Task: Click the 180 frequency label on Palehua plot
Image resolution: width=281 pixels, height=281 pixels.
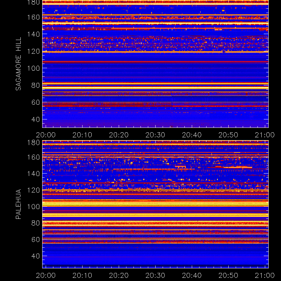Action: [33, 143]
